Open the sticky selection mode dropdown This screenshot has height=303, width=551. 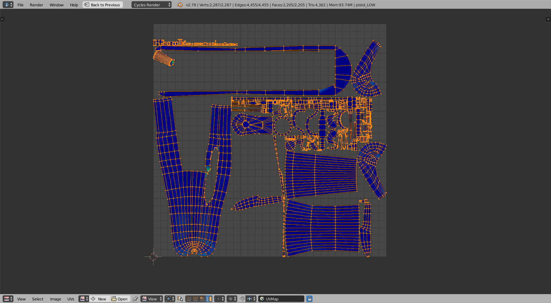pos(220,299)
